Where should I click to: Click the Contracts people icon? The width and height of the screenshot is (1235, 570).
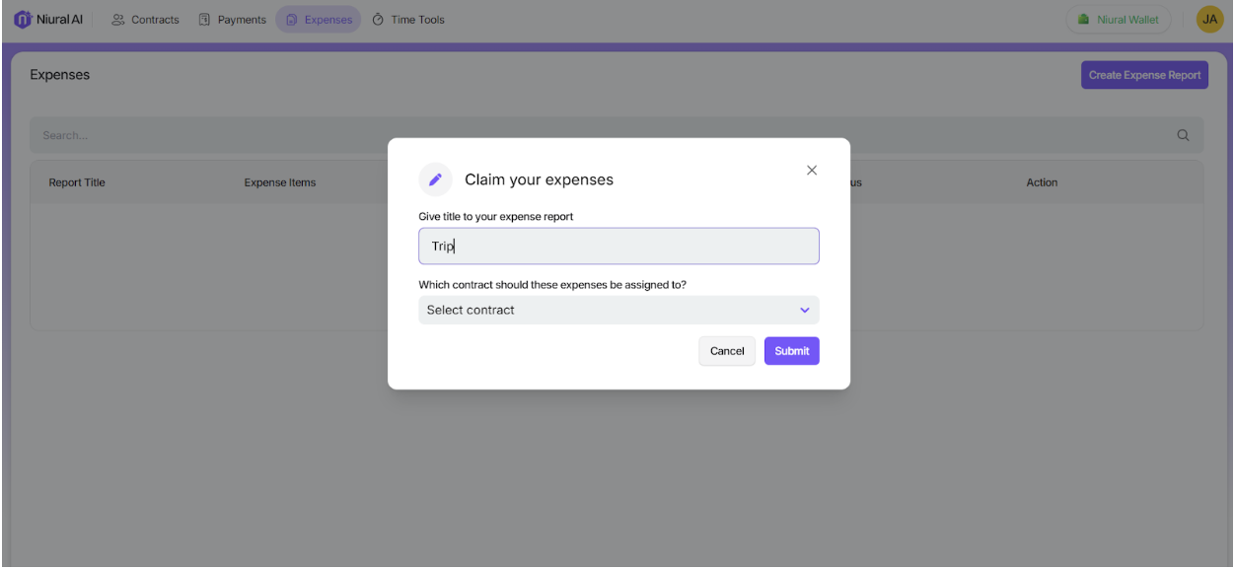pyautogui.click(x=118, y=20)
